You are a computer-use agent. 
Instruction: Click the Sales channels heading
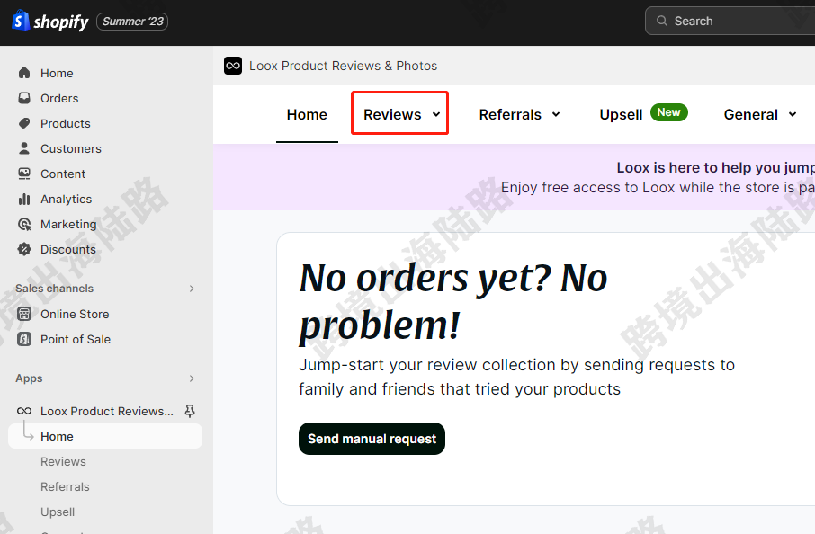click(x=55, y=289)
